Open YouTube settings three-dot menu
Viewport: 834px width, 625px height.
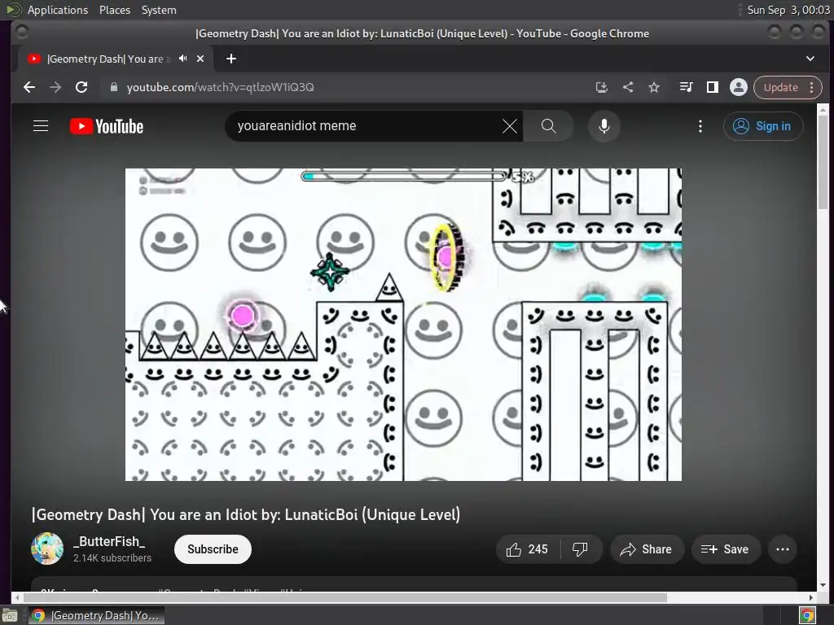click(700, 126)
